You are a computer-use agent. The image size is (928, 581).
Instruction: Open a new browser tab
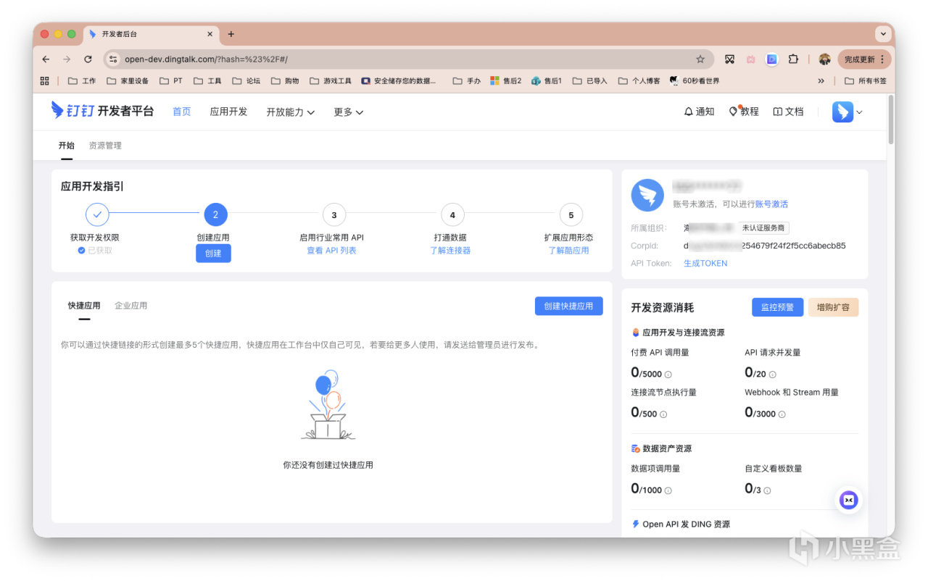(231, 34)
